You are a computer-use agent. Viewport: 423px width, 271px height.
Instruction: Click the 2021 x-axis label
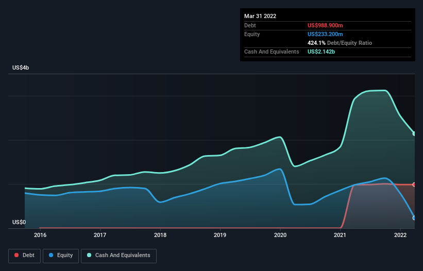tap(340, 235)
